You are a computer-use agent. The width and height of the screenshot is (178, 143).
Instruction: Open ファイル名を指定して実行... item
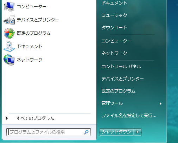129,116
